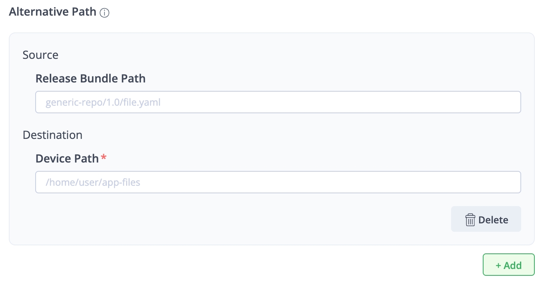Click the word Delete next to the trash icon
542x285 pixels.
point(493,220)
